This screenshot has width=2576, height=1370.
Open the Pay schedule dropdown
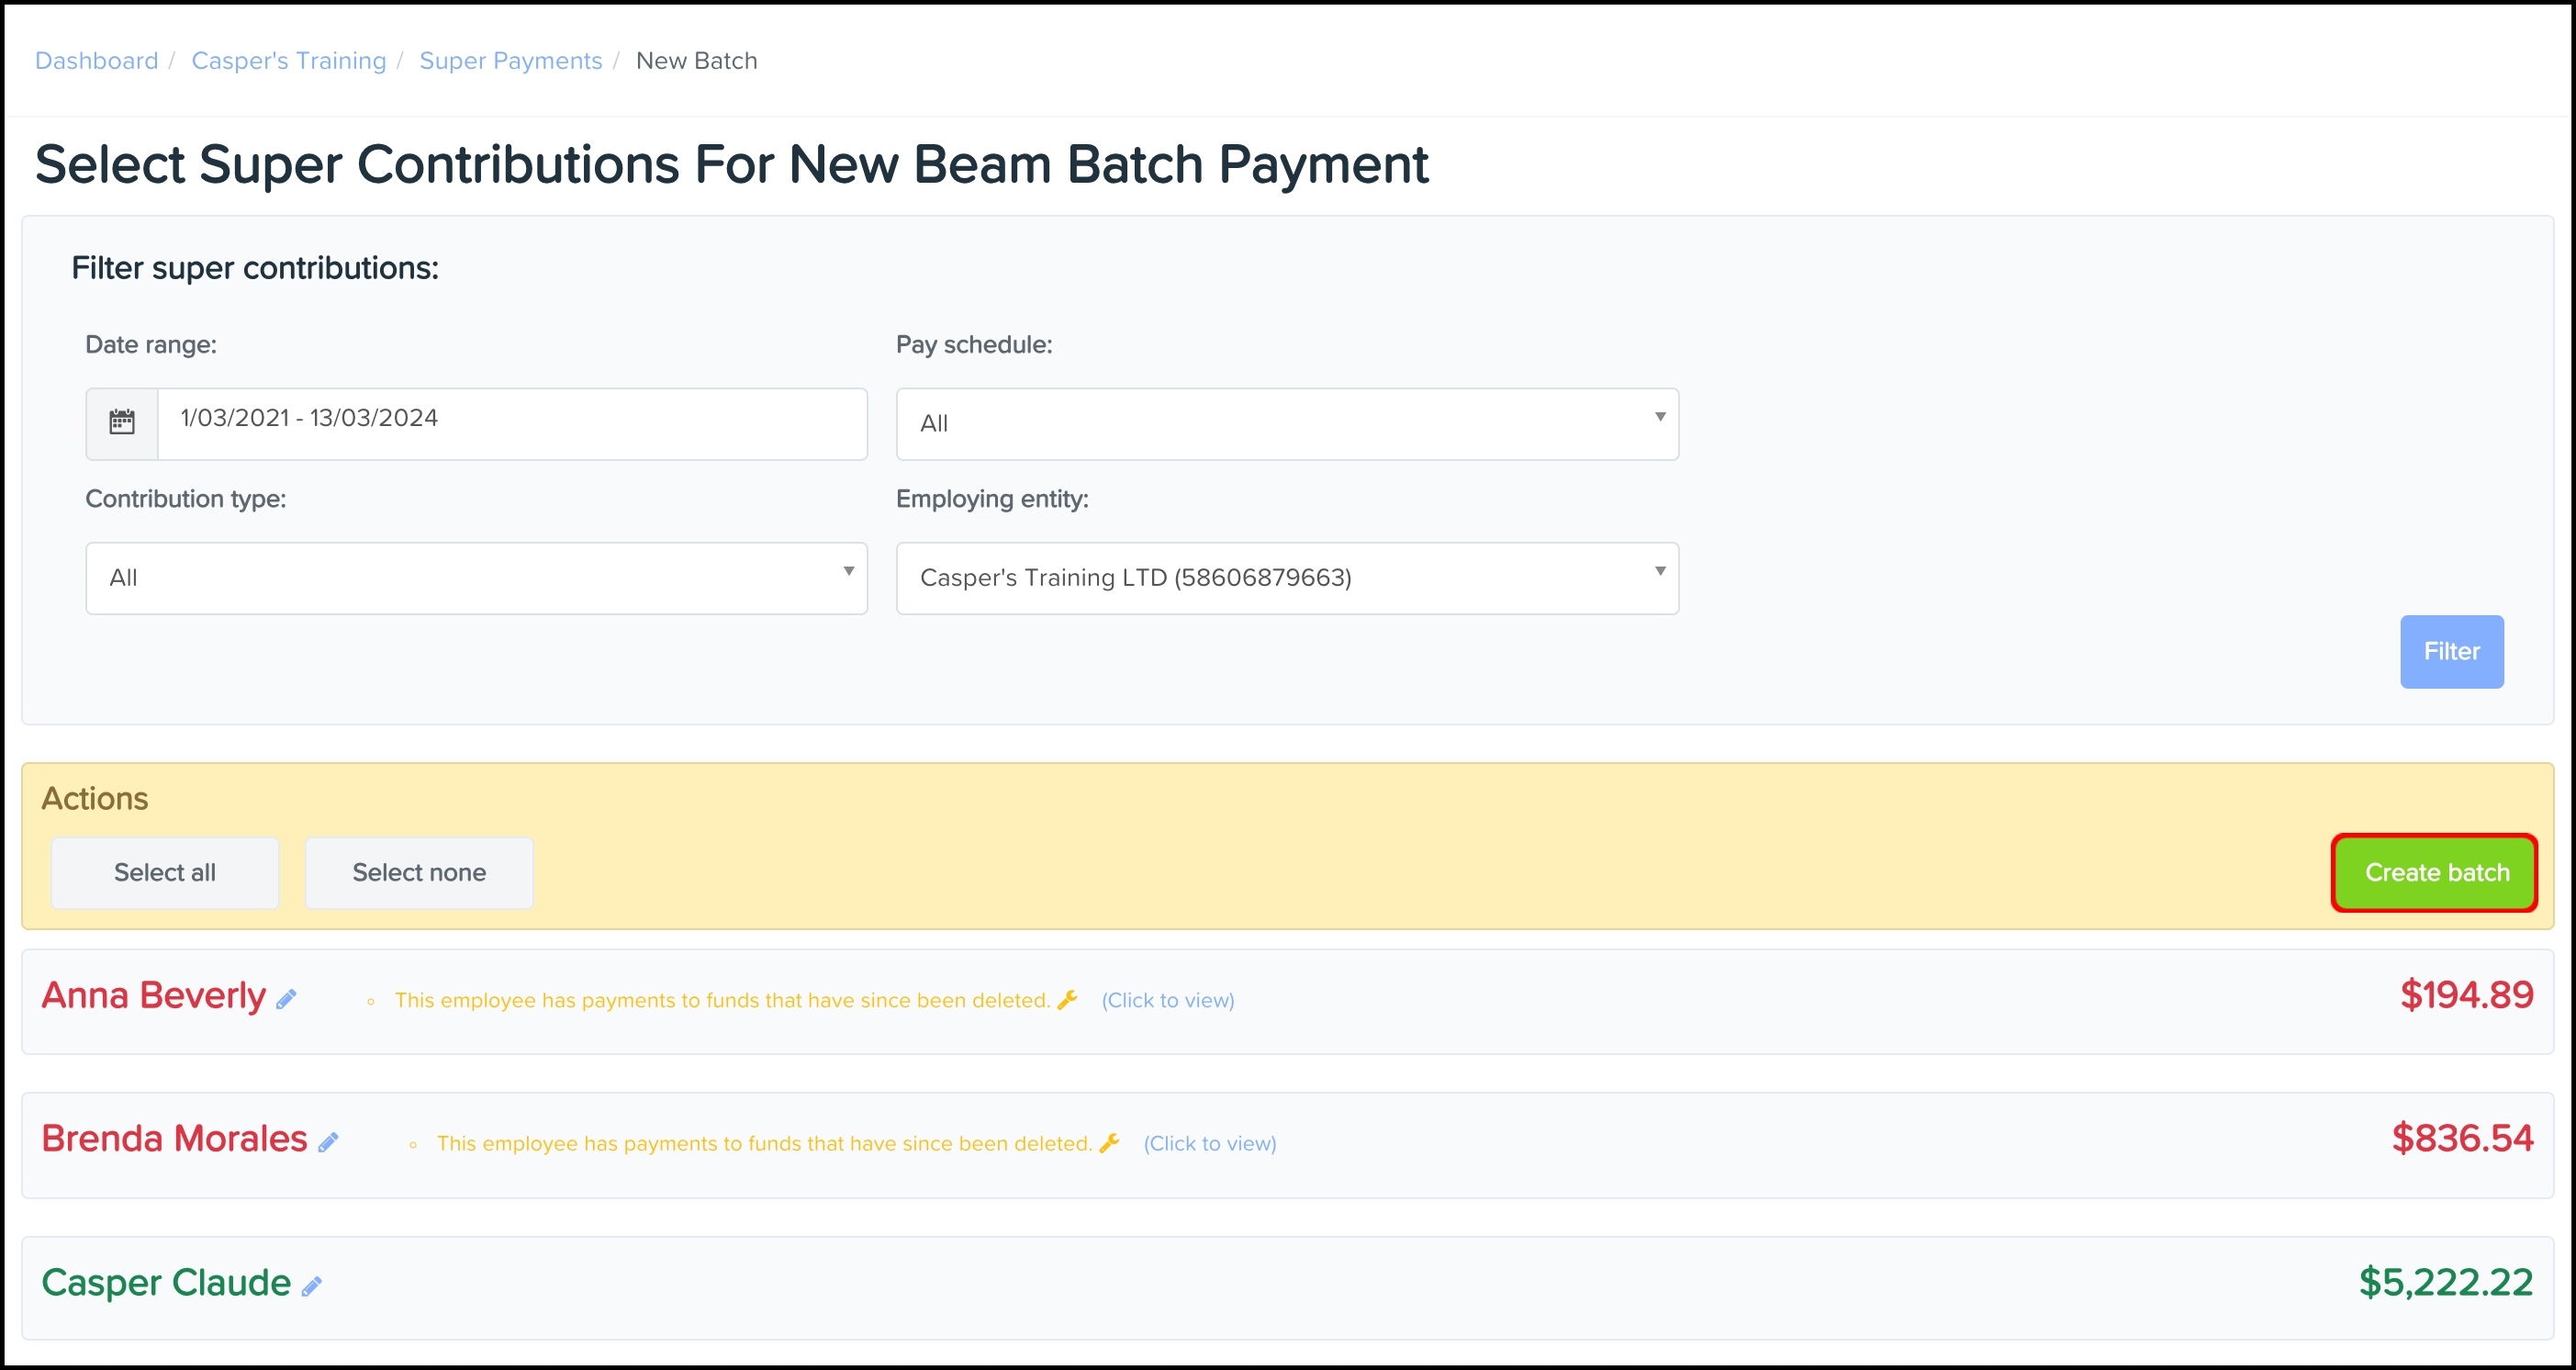click(x=1286, y=423)
